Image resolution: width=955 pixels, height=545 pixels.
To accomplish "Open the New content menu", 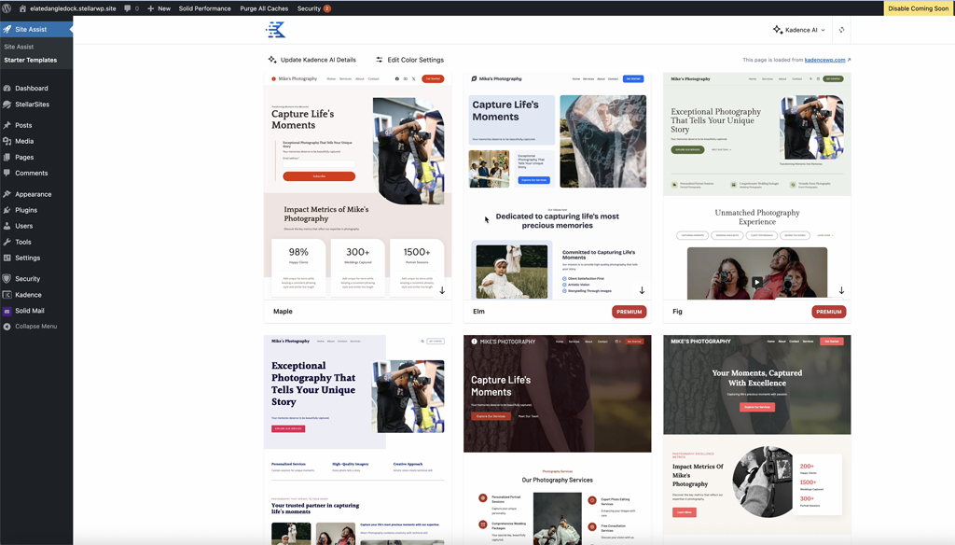I will [x=159, y=8].
